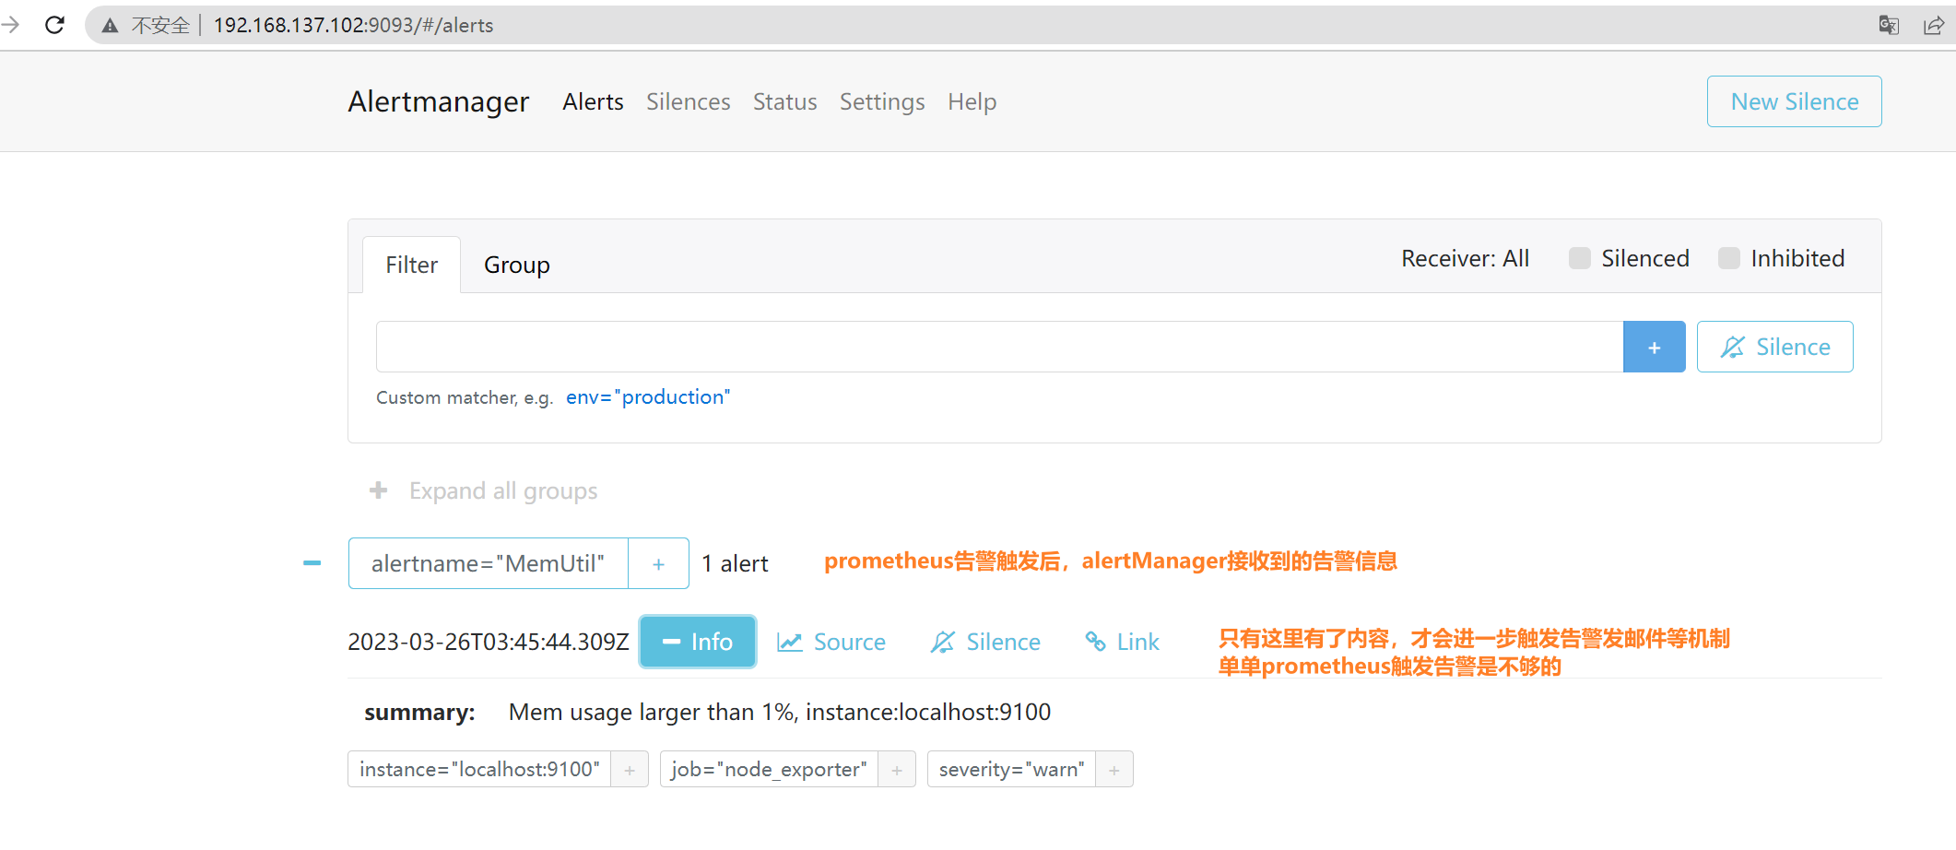Enable the Inhibited checkbox
Image resolution: width=1956 pixels, height=850 pixels.
(x=1729, y=258)
